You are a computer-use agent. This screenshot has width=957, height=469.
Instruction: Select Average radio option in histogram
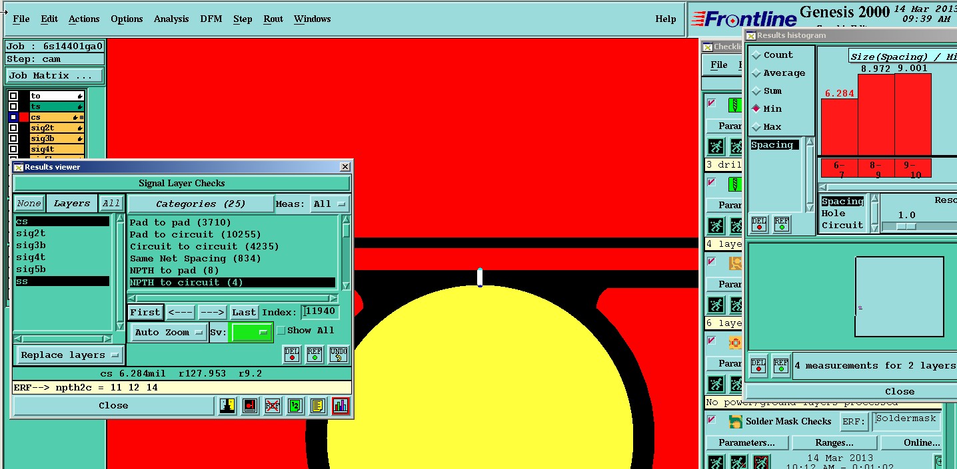(x=756, y=73)
